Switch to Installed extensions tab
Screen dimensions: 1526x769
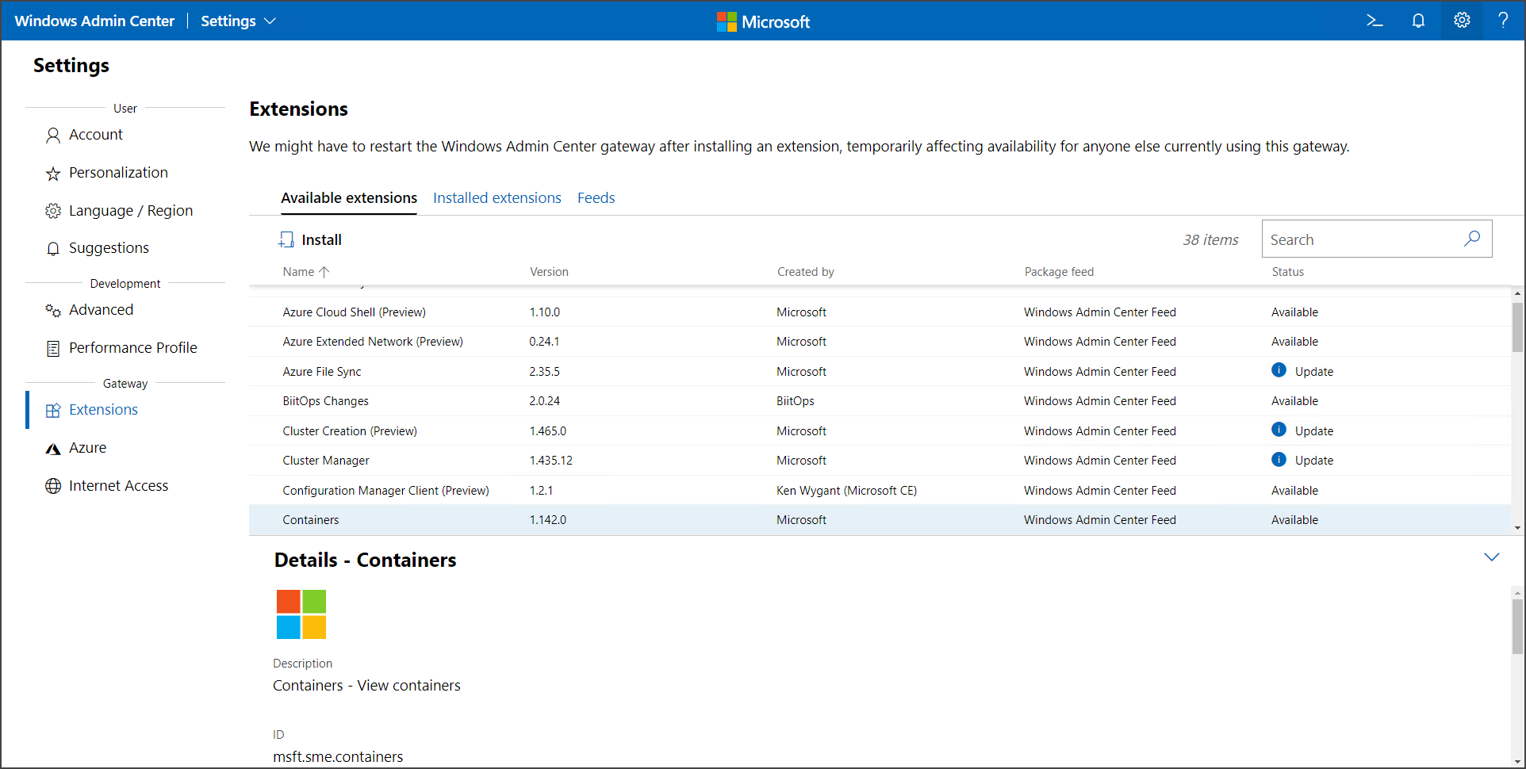497,198
